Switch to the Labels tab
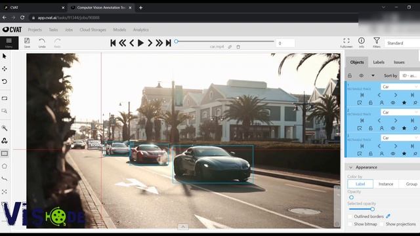420x236 pixels. 379,62
